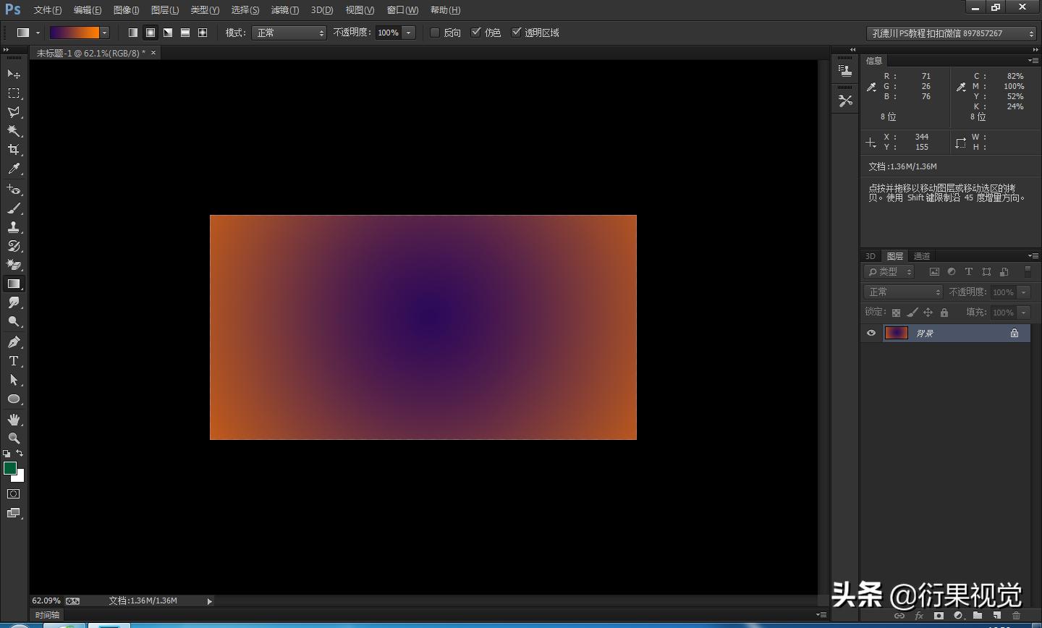Hide the 背景 layer visibility
This screenshot has width=1042, height=628.
(871, 333)
